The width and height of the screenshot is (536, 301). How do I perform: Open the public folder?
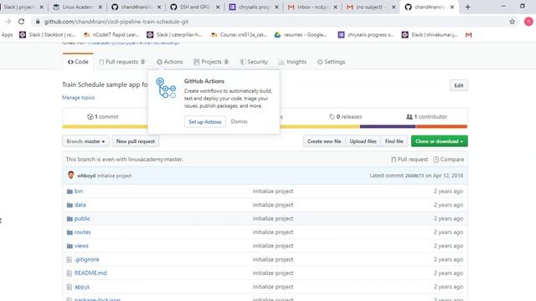(x=82, y=218)
